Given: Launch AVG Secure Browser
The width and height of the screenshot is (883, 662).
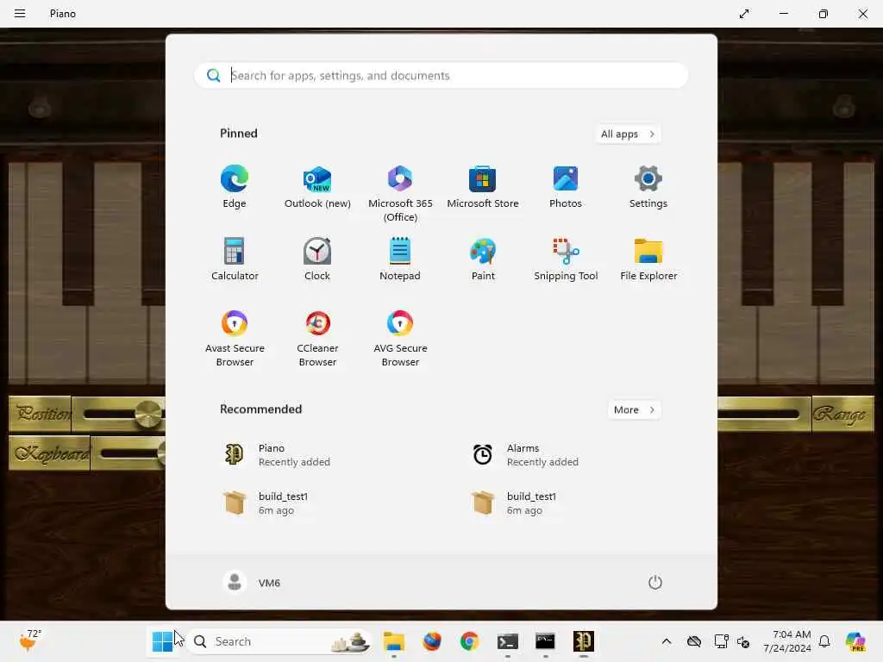Looking at the screenshot, I should point(400,338).
